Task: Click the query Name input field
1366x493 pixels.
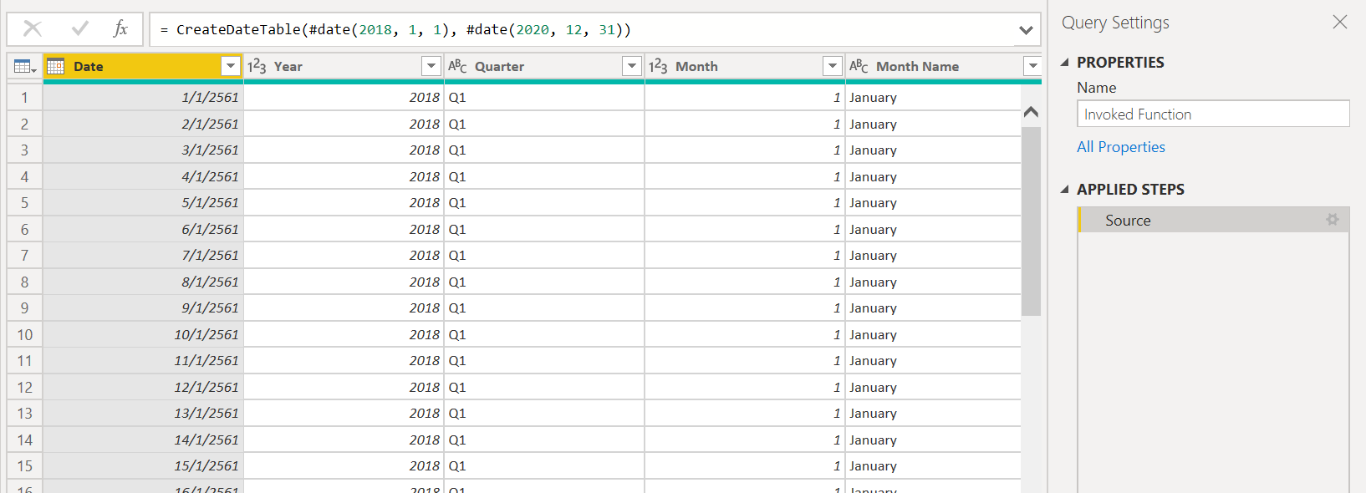Action: 1212,114
